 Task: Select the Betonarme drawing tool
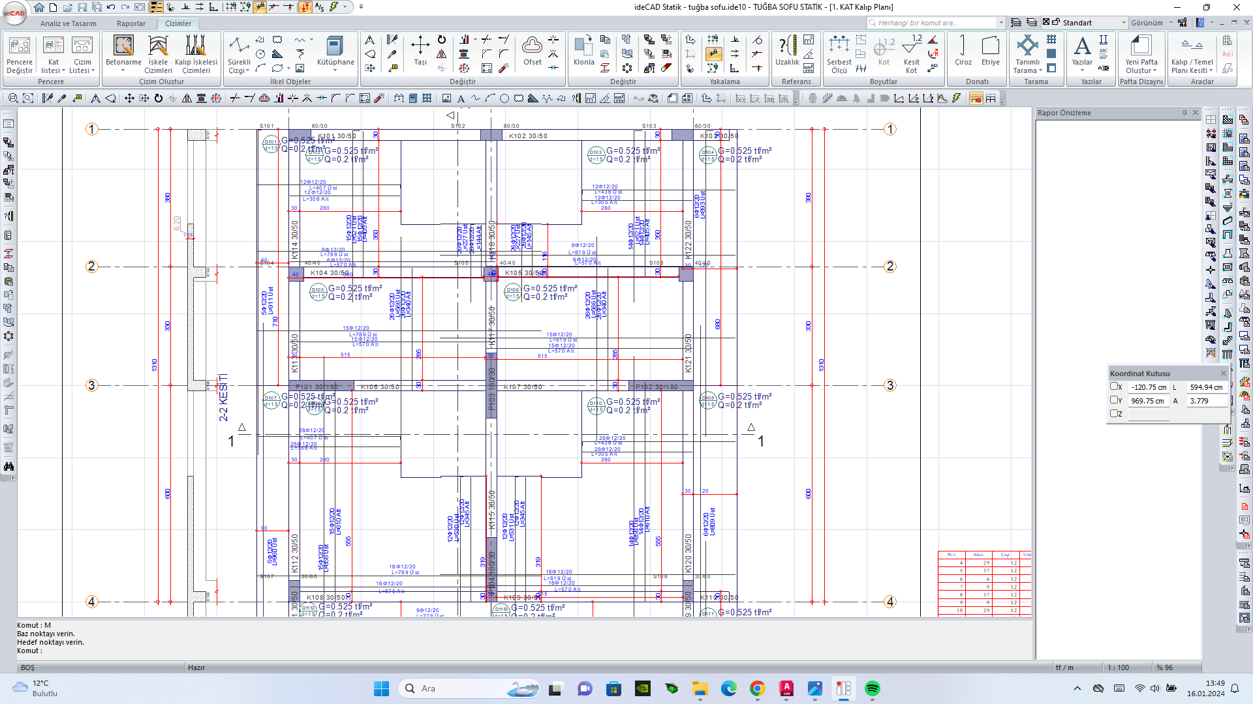(123, 55)
